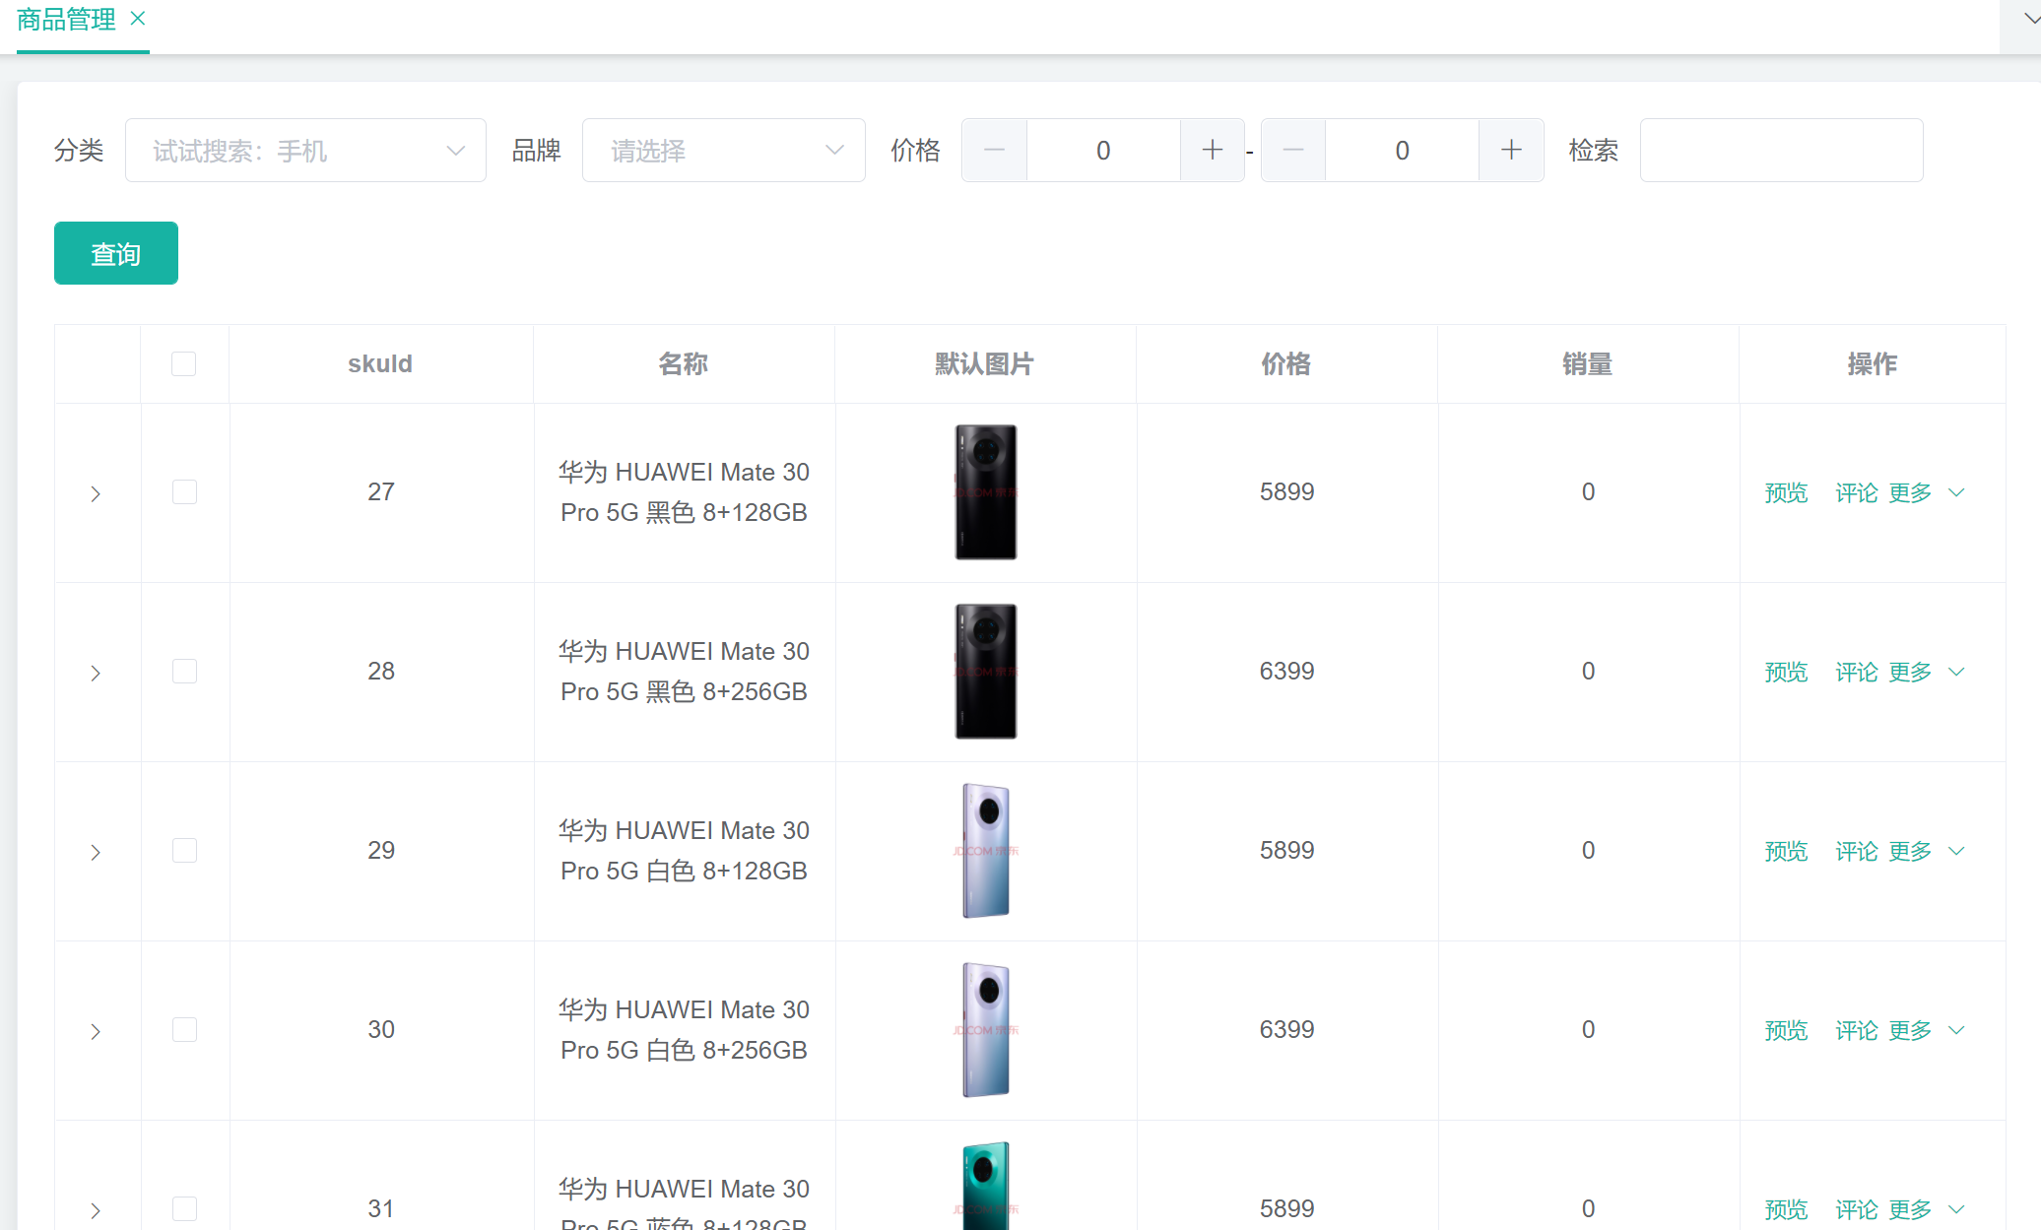This screenshot has width=2041, height=1230.
Task: Click product thumbnail for skuId 28
Action: 985,672
